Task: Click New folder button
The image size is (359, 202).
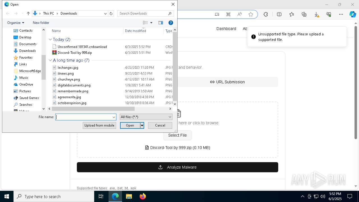Action: (x=41, y=23)
